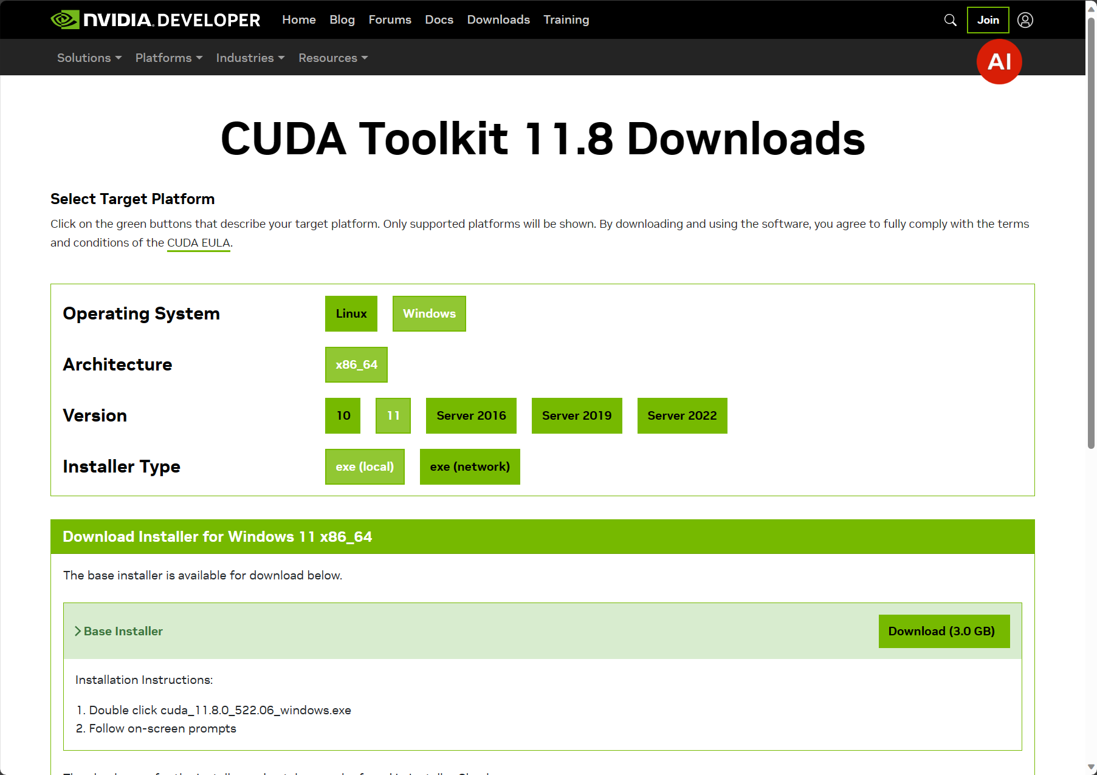Open the user account profile icon

coord(1025,20)
